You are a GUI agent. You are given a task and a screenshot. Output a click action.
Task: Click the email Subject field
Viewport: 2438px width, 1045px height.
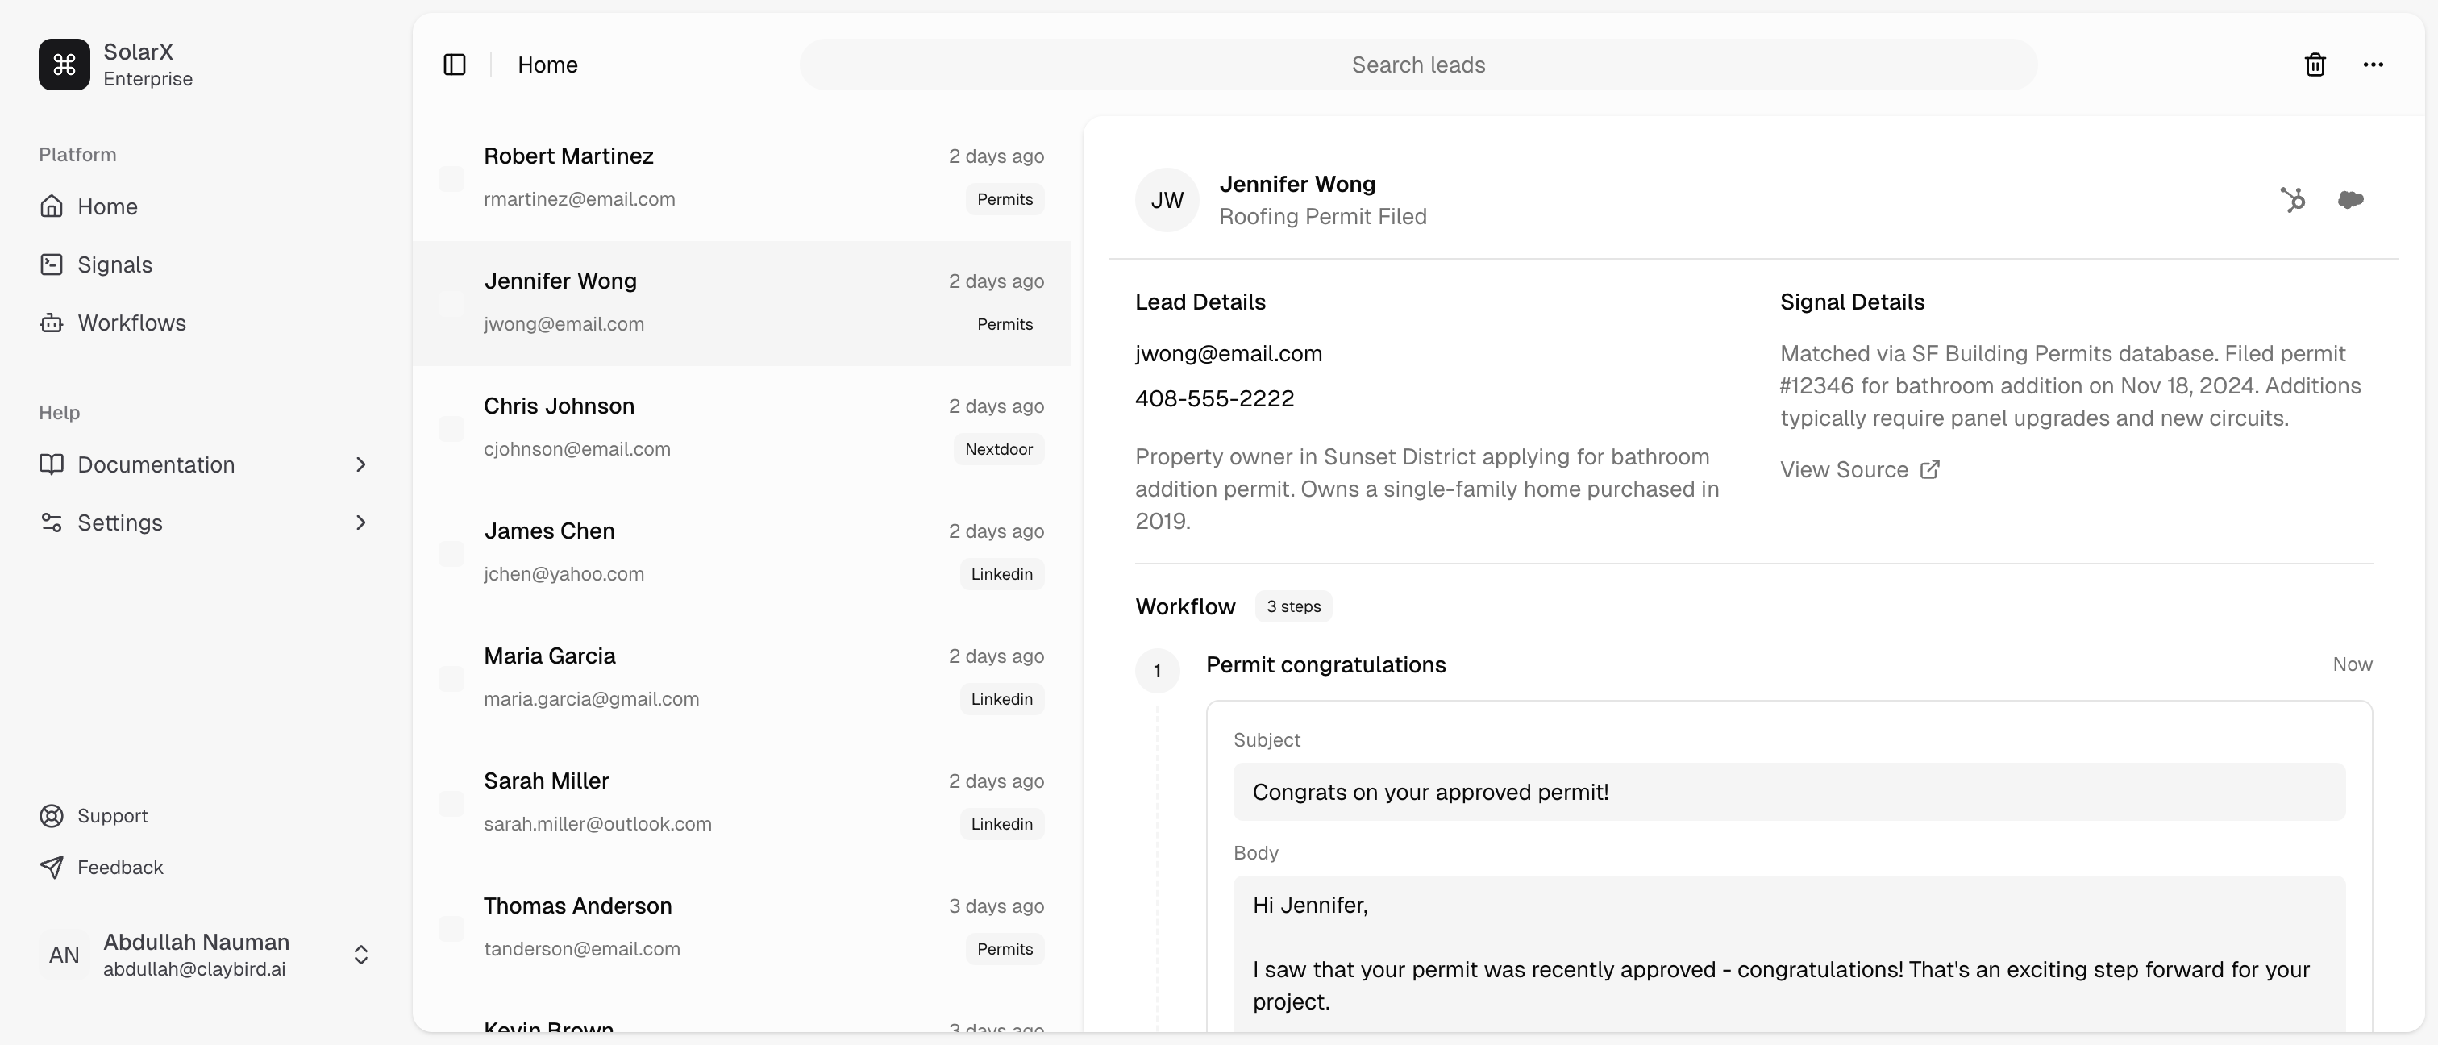pyautogui.click(x=1789, y=793)
